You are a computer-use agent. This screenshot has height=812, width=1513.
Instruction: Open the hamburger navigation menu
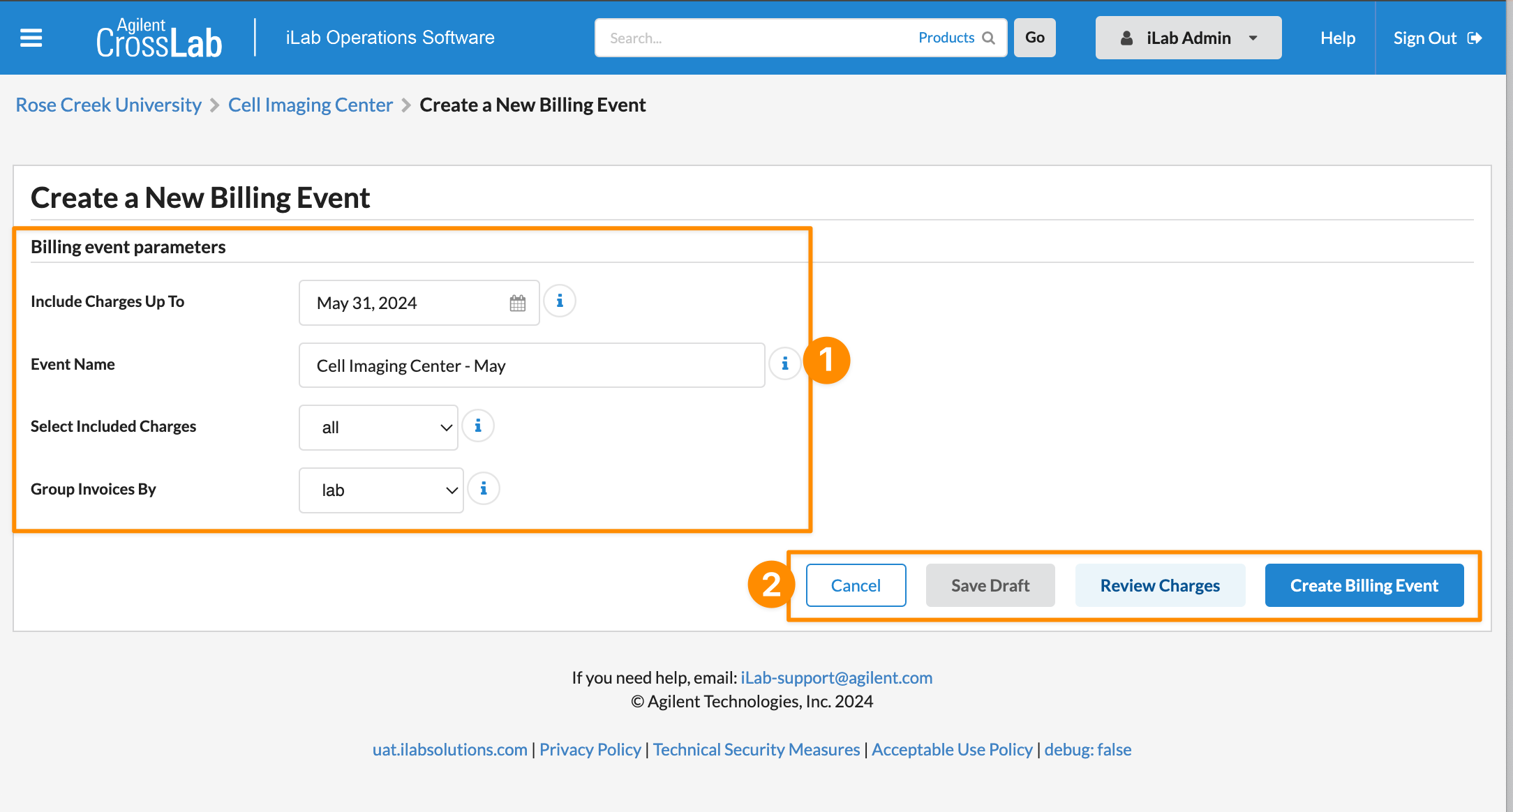[x=31, y=38]
